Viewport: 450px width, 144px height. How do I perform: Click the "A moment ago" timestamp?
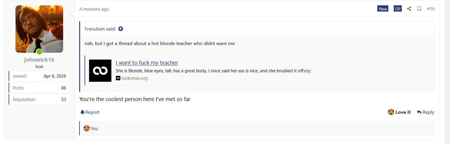94,9
